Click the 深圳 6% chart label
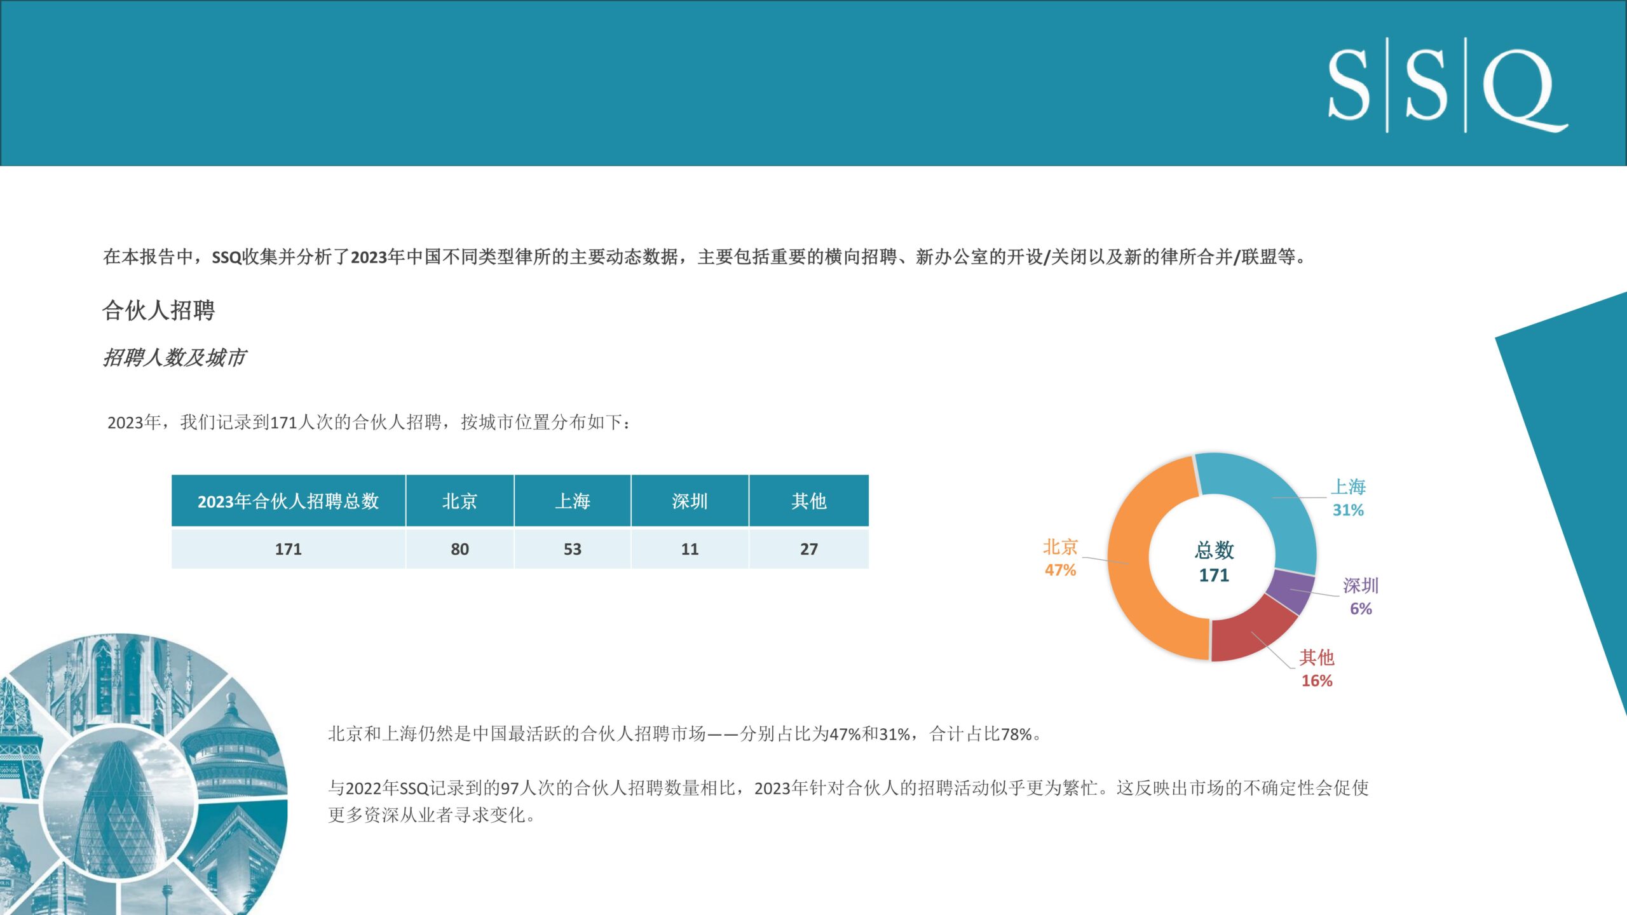Image resolution: width=1627 pixels, height=915 pixels. [x=1361, y=597]
